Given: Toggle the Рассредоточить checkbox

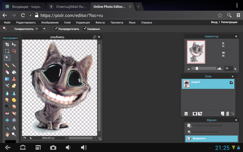Looking at the screenshot, I should point(56,29).
